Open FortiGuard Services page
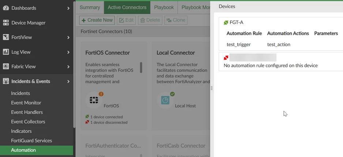 (x=31, y=141)
